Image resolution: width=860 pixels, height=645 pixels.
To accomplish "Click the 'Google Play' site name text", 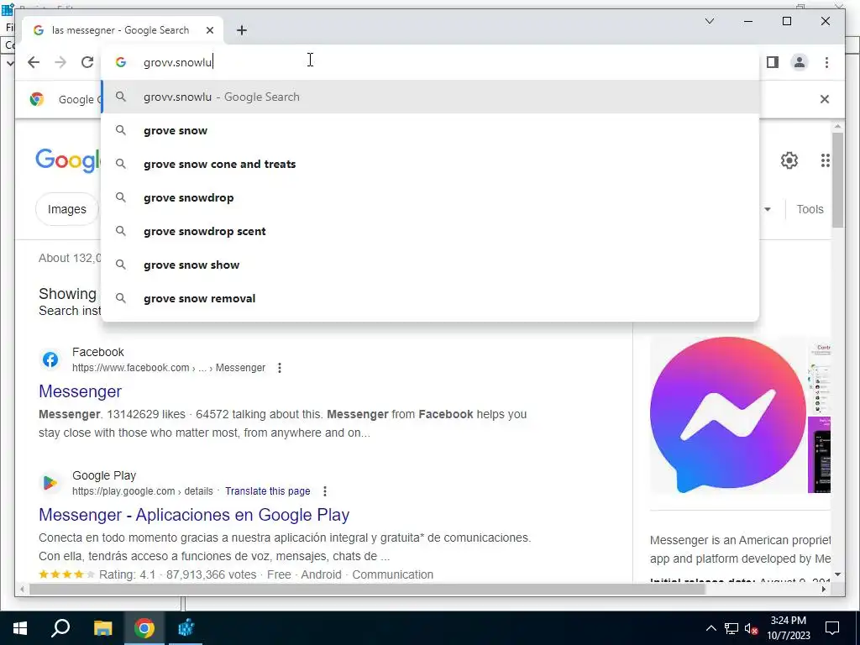I will pos(103,475).
